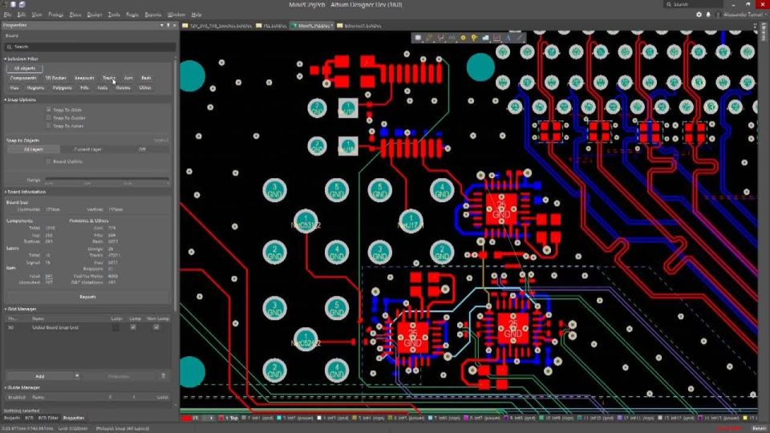Open the notifications bell icon
The height and width of the screenshot is (433, 770).
pos(708,14)
